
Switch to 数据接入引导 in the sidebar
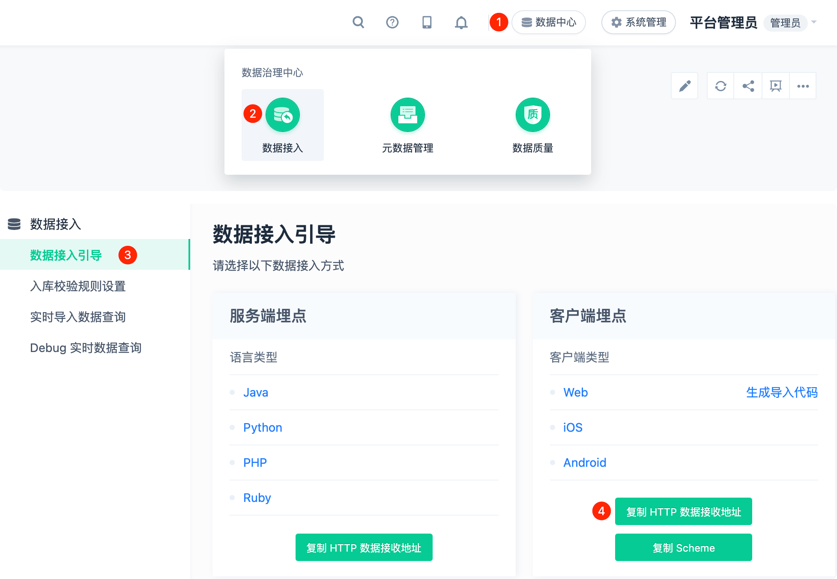point(66,255)
